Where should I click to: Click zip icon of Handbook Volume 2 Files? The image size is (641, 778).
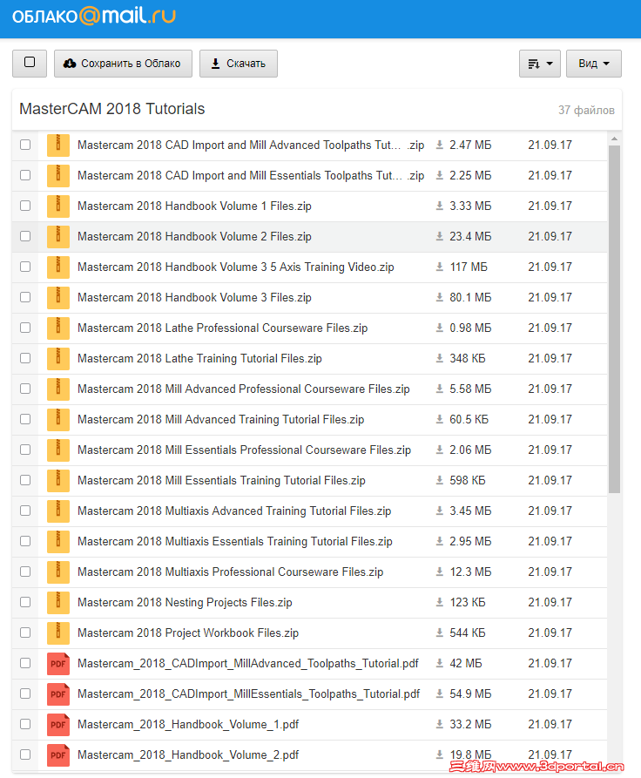pyautogui.click(x=58, y=237)
